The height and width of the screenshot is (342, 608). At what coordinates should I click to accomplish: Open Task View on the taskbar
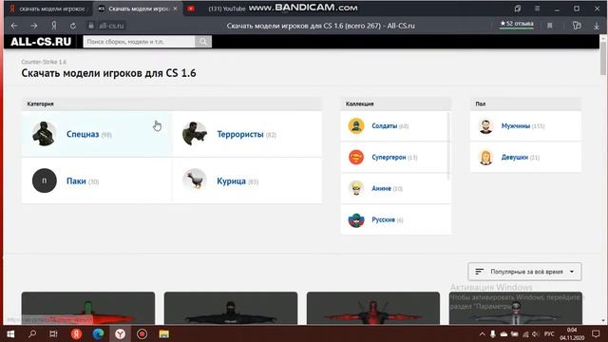(x=53, y=333)
